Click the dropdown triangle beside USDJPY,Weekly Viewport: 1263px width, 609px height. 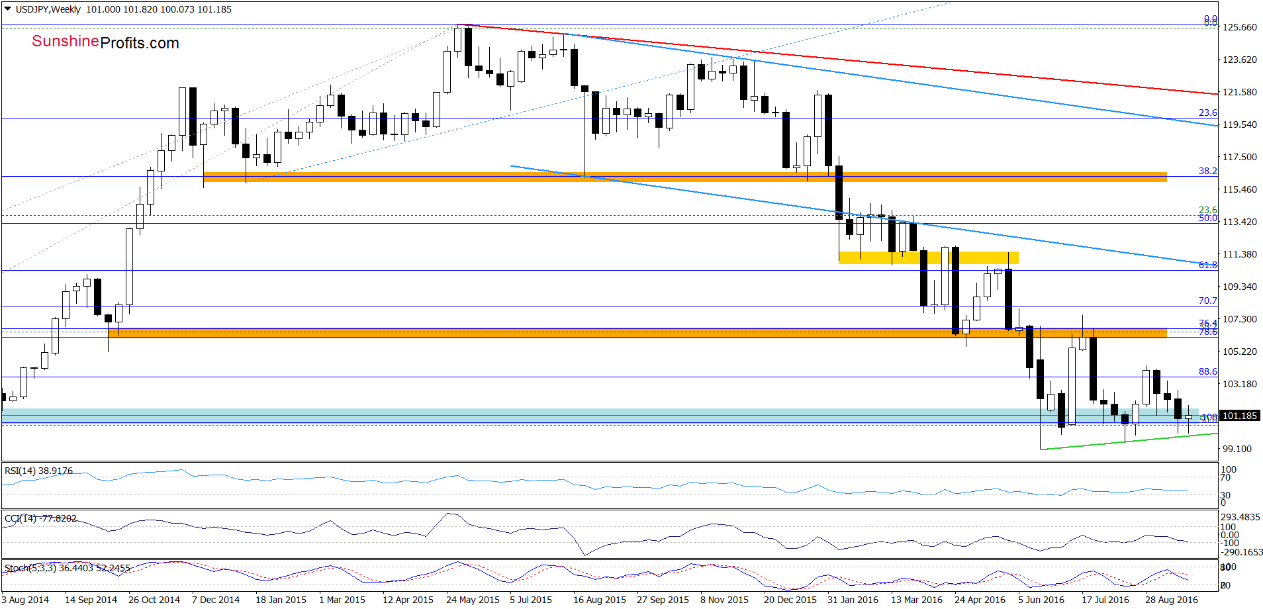click(8, 9)
